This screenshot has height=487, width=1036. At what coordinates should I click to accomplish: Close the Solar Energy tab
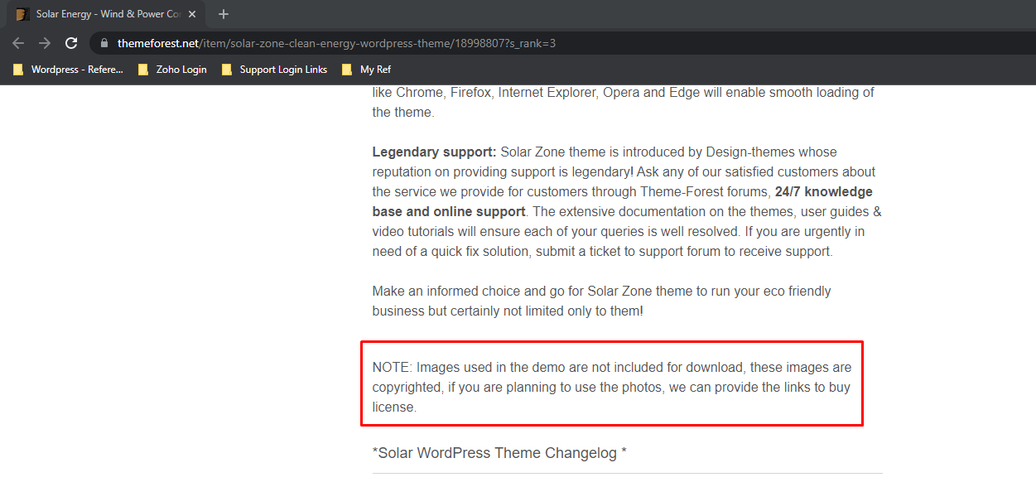pyautogui.click(x=192, y=14)
